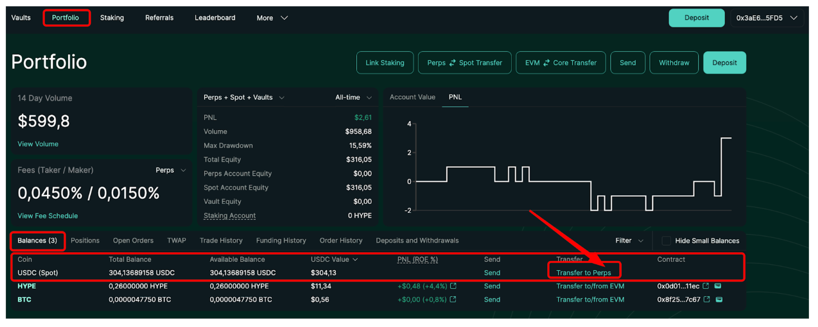The height and width of the screenshot is (327, 818).
Task: Sort by USDC Value column header
Action: (x=334, y=260)
